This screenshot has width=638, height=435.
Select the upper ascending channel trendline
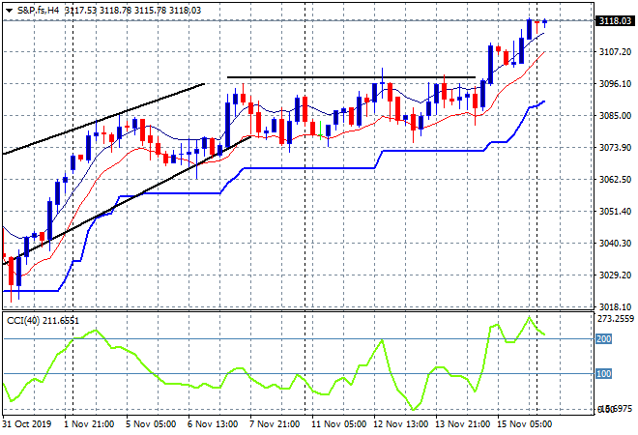(x=103, y=118)
